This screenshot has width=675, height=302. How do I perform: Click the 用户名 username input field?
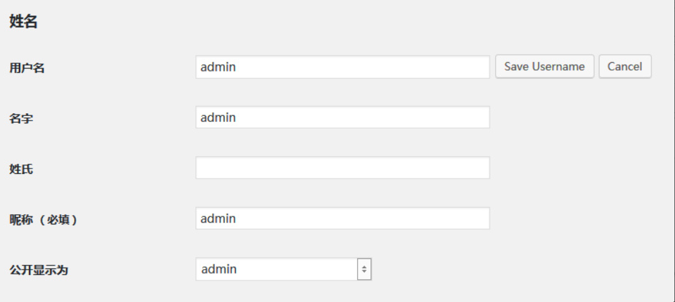[x=342, y=67]
